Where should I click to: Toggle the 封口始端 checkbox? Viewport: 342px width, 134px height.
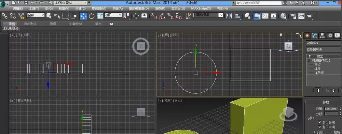click(x=319, y=122)
